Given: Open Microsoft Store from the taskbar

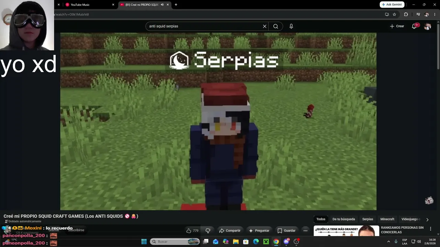Looking at the screenshot, I should (x=246, y=242).
